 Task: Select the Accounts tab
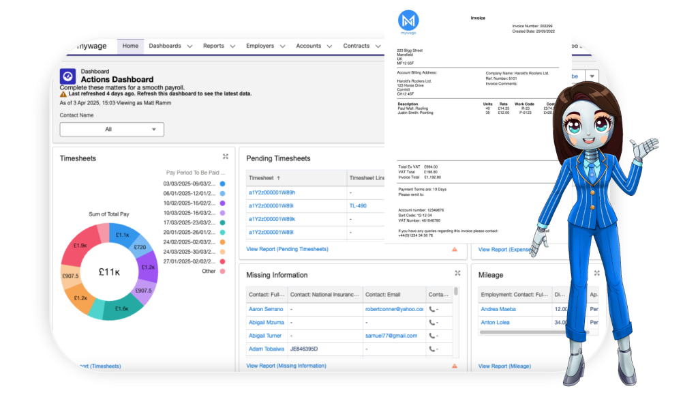point(308,46)
